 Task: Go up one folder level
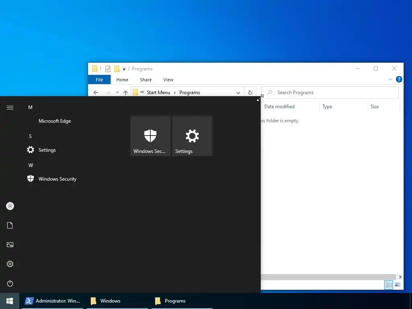point(126,93)
